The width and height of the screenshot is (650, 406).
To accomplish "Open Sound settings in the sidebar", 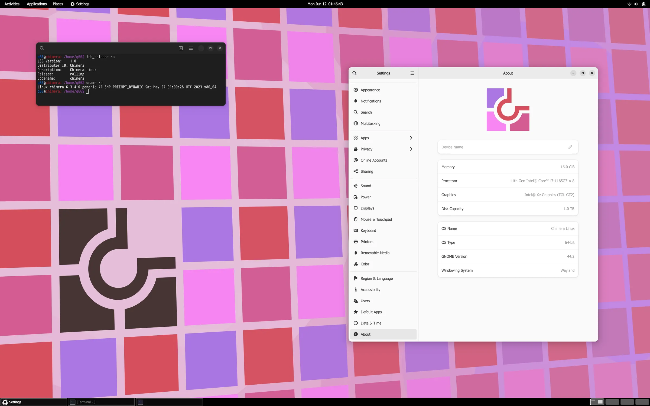I will (x=366, y=186).
